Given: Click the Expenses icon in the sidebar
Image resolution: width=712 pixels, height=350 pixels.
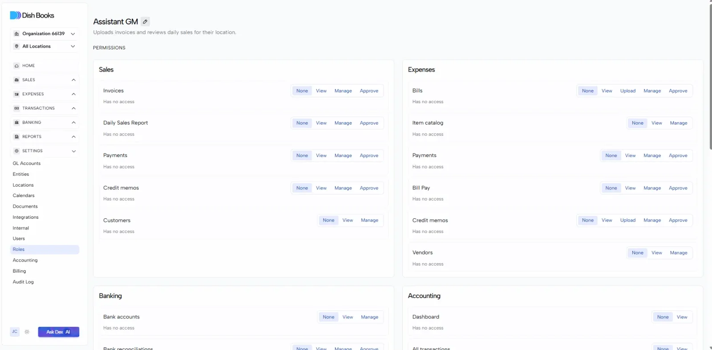Looking at the screenshot, I should click(x=16, y=94).
